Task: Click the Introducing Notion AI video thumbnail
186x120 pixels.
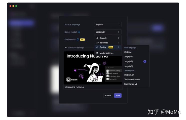Action: coord(93,68)
